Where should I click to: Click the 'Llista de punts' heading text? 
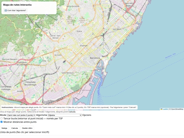[25, 132]
